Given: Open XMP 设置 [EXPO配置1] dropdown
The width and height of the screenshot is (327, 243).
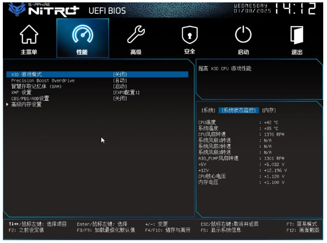Looking at the screenshot, I should (x=126, y=93).
